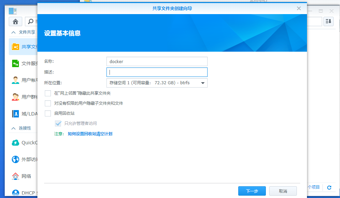Refresh the item list
340x198 pixels.
329,188
